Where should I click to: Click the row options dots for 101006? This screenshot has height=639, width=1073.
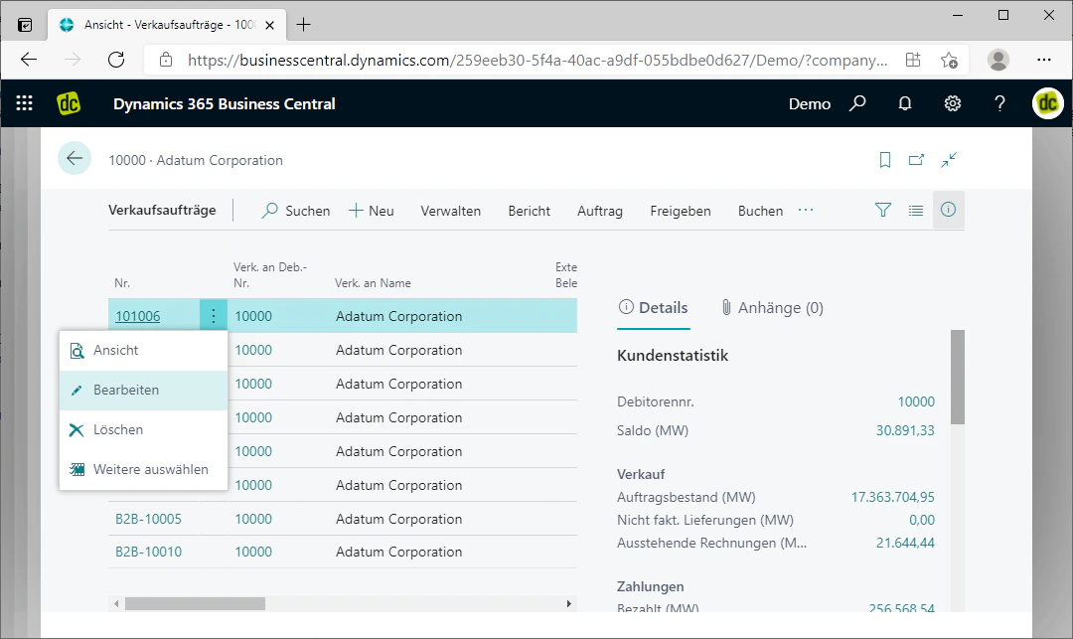214,315
